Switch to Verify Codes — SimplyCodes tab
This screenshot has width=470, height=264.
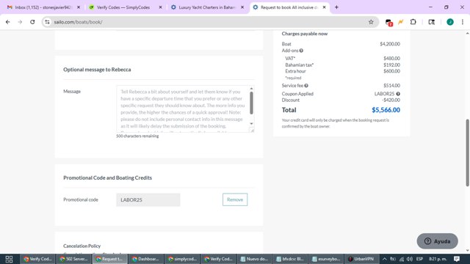(x=126, y=7)
